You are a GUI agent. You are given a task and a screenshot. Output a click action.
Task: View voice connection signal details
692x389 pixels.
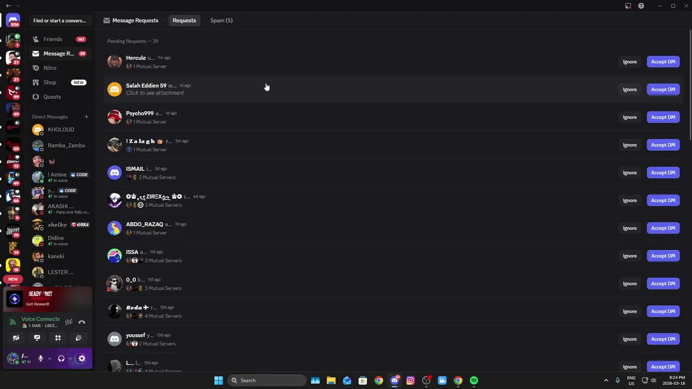(13, 322)
